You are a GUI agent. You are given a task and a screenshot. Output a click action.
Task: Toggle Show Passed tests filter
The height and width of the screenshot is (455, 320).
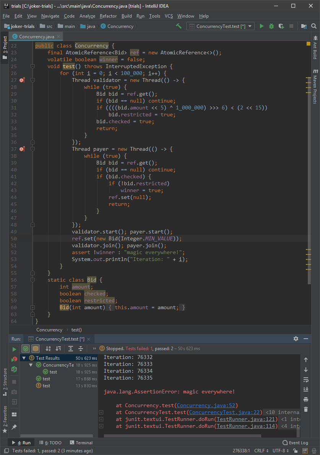point(26,349)
